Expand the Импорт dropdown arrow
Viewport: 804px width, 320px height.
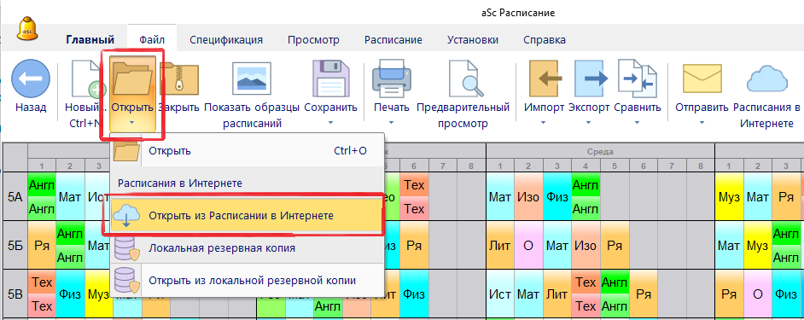(x=544, y=123)
